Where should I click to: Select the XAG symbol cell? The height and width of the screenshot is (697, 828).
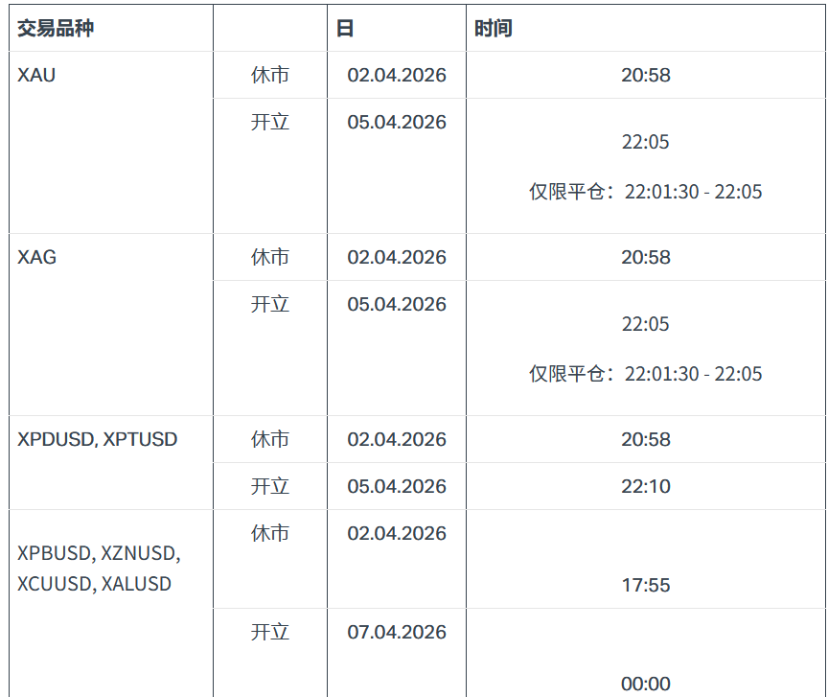36,257
